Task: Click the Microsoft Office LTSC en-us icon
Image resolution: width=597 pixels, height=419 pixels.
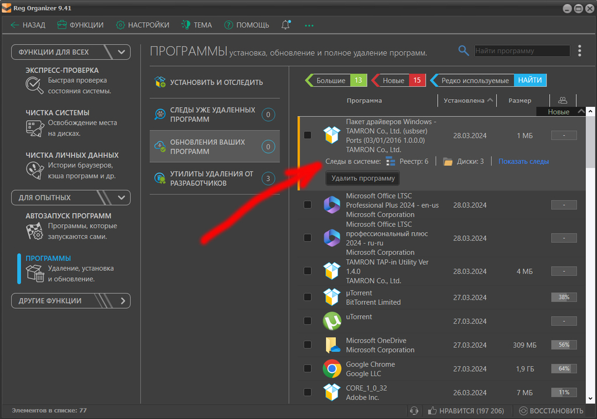Action: click(332, 205)
